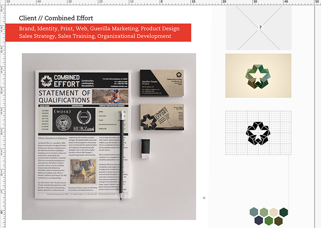Click the 'STATEMENT OF QUALIFICATIONS' headline in the mockup
The height and width of the screenshot is (228, 321).
point(65,96)
